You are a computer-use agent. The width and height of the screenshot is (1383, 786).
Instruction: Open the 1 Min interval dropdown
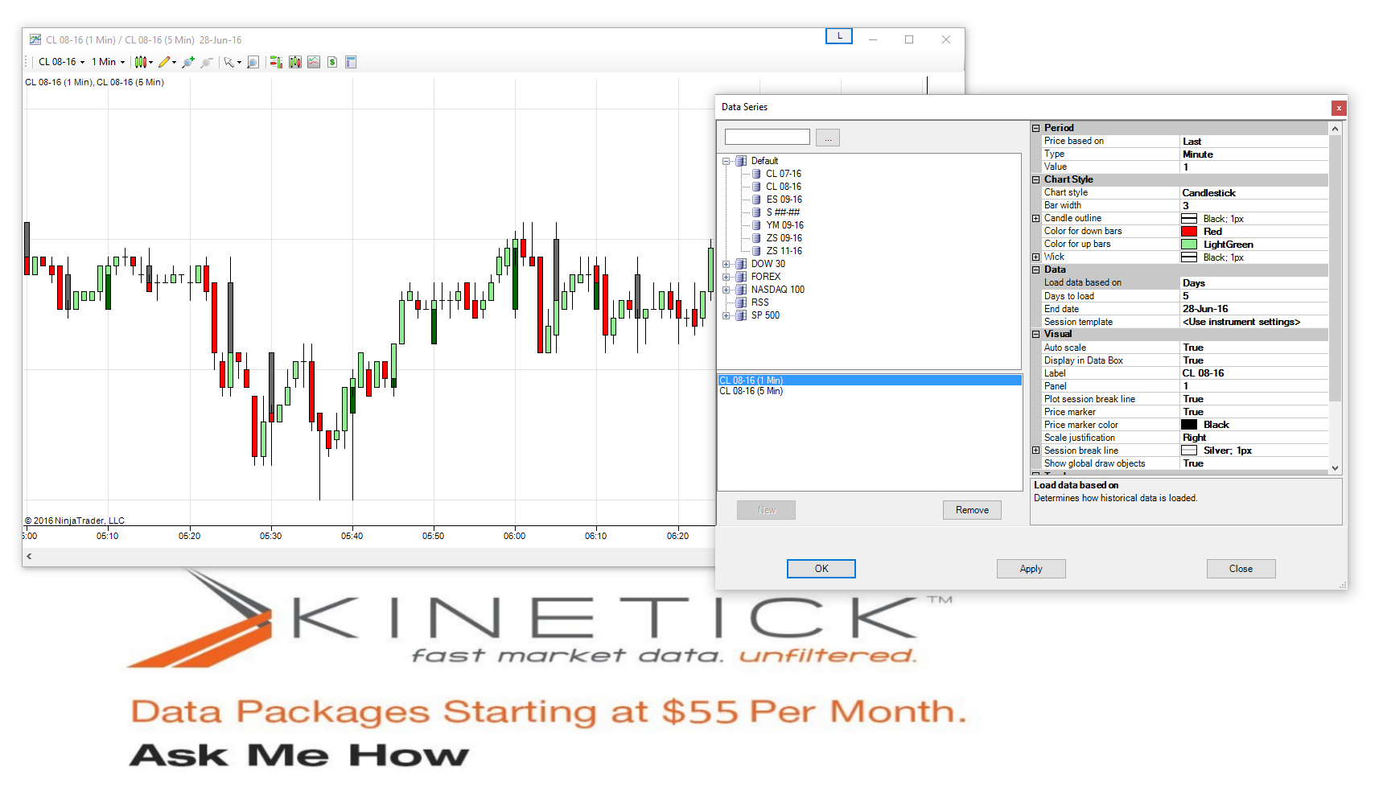[108, 62]
